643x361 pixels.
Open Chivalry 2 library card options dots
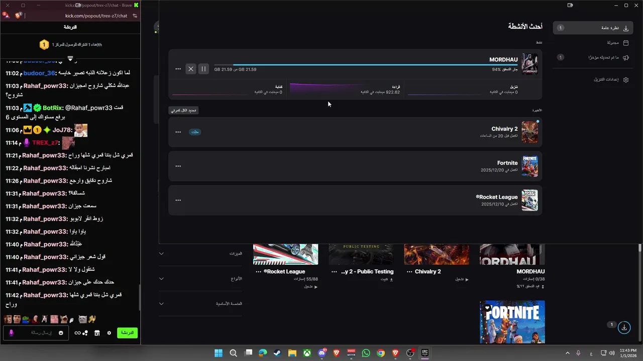point(409,272)
